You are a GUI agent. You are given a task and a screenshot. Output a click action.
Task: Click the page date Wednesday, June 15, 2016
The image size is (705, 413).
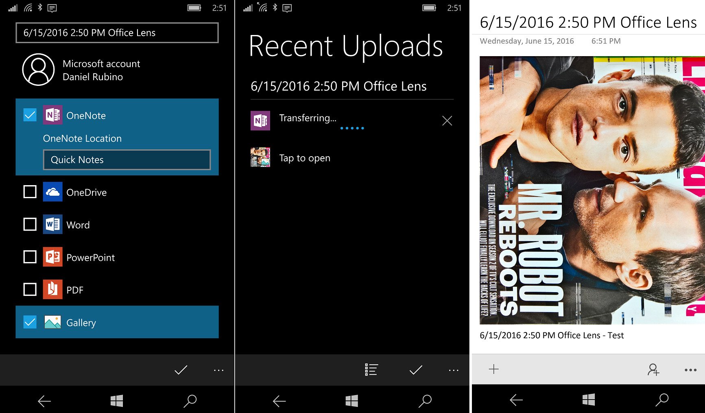527,41
